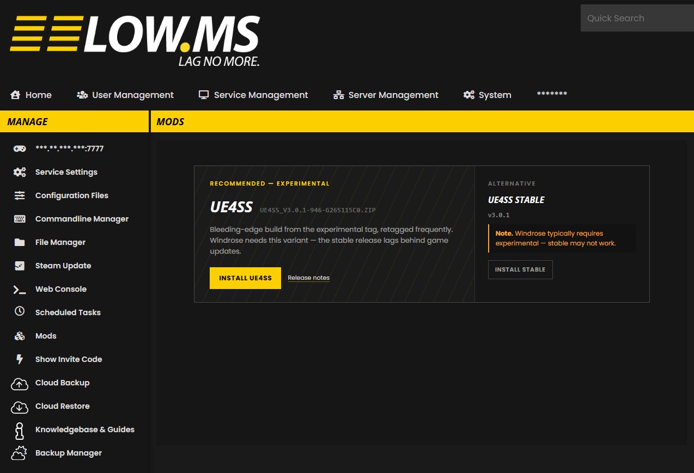Focus the Quick Search field

tap(637, 18)
